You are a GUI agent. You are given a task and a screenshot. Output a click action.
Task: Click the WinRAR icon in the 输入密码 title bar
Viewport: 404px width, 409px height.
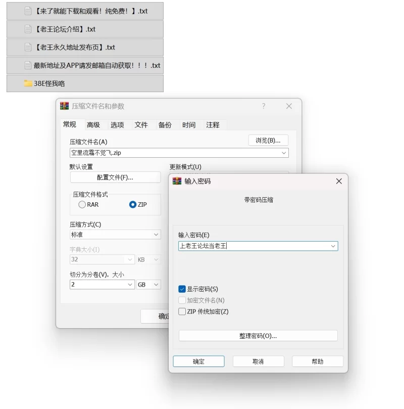click(177, 181)
